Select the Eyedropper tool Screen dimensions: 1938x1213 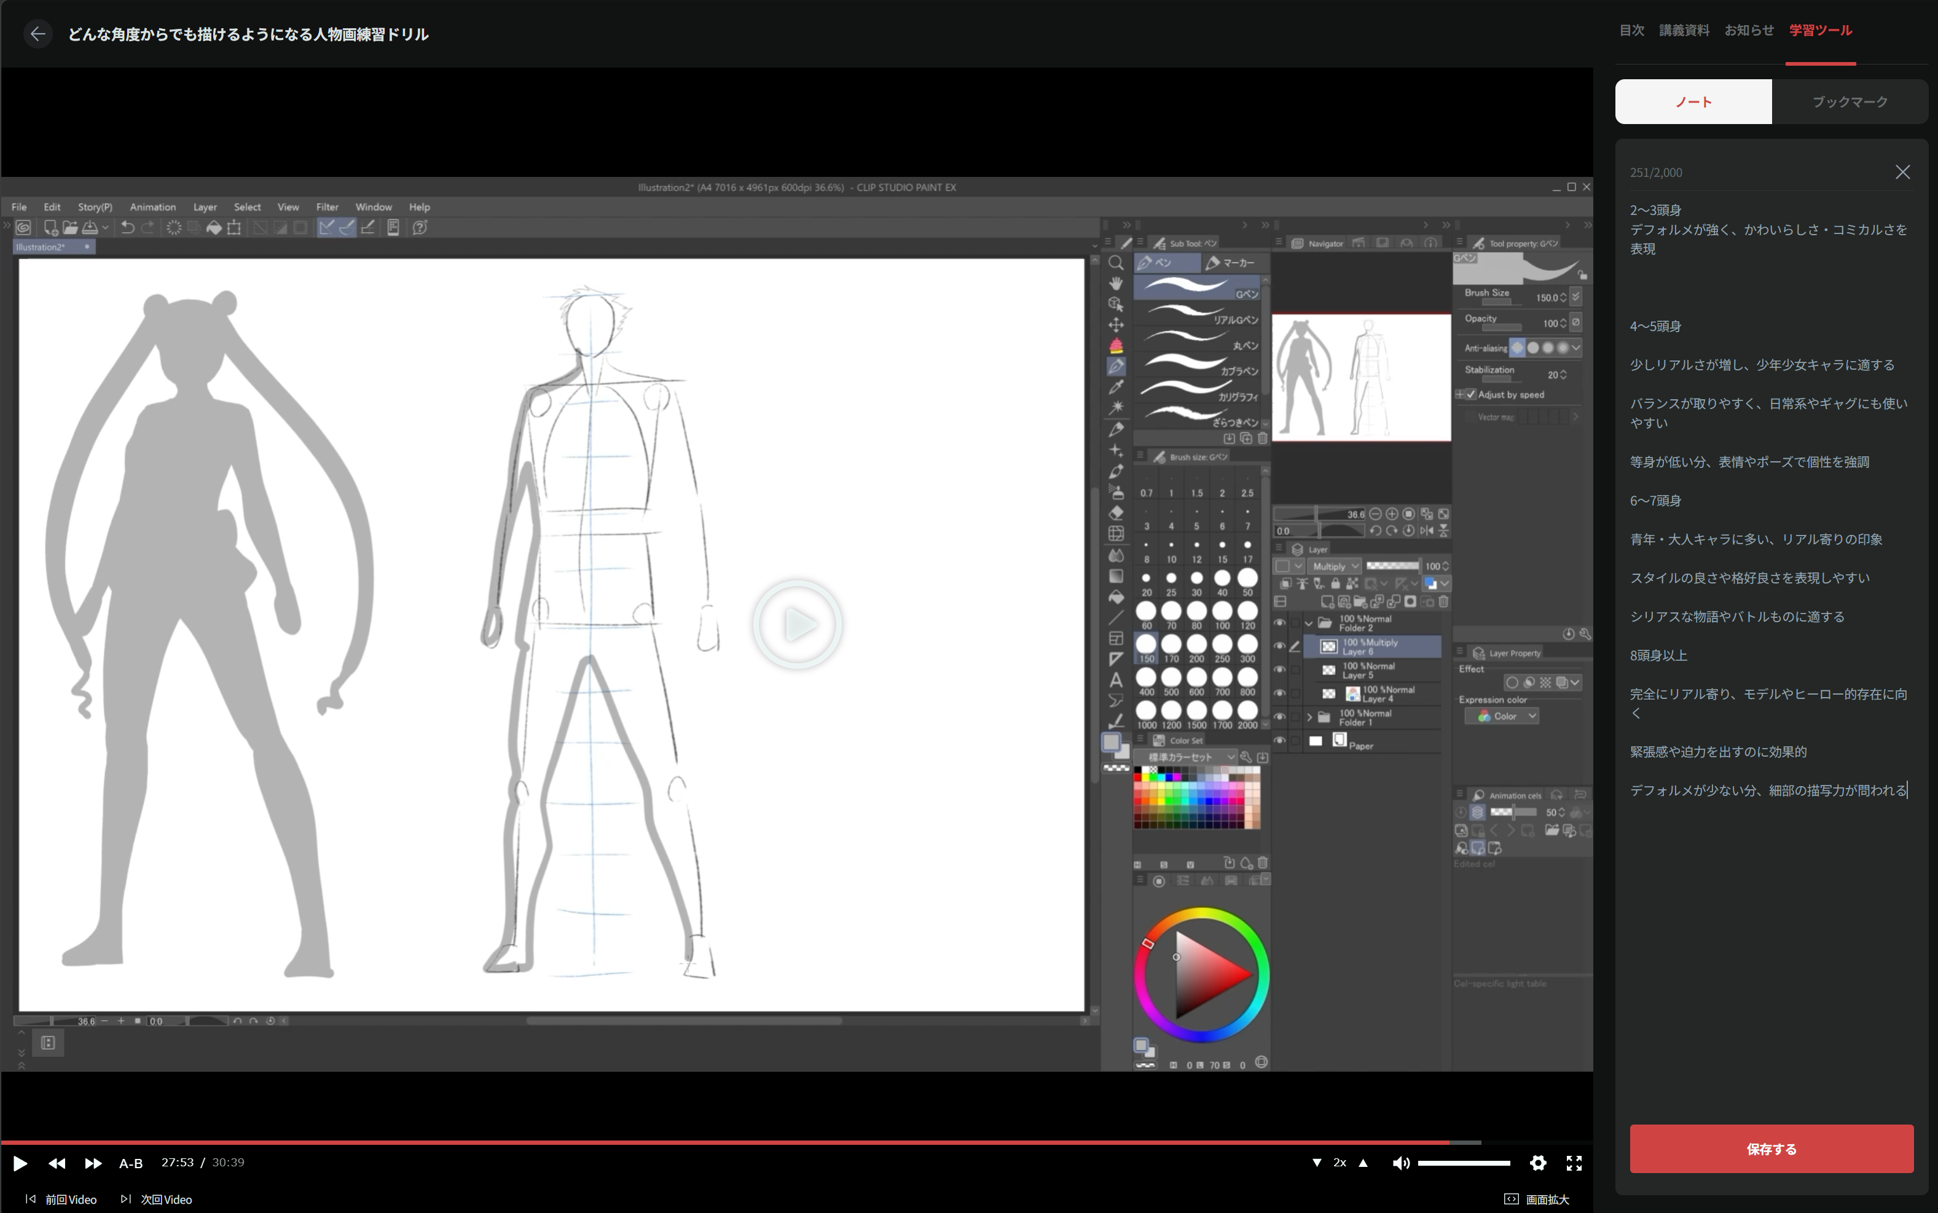(1115, 387)
